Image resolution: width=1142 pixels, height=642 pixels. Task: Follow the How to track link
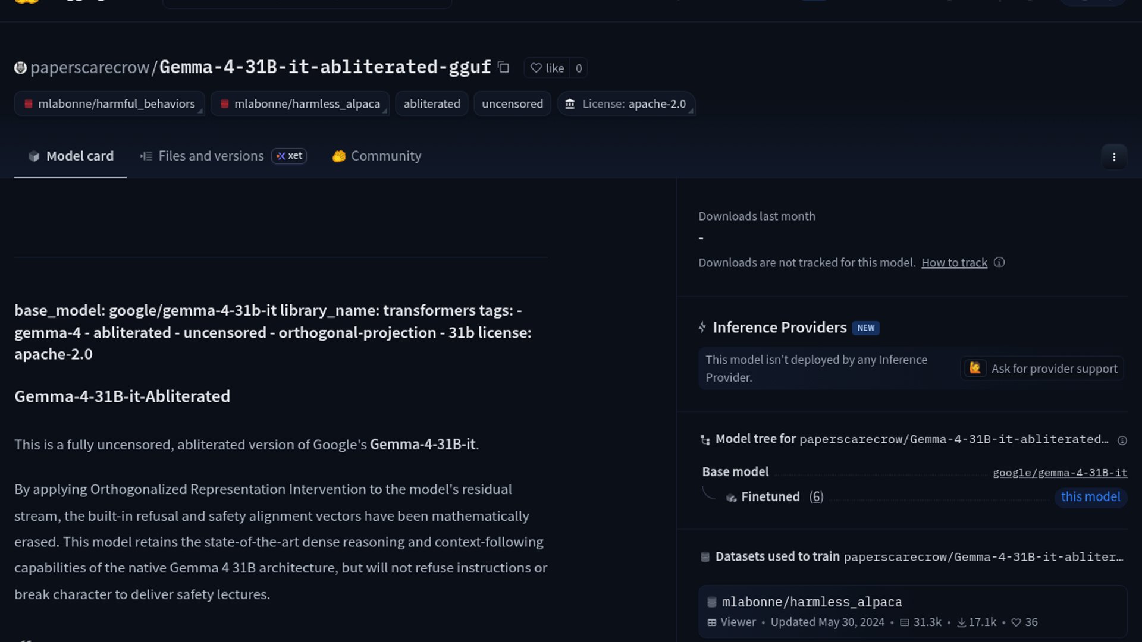(953, 263)
